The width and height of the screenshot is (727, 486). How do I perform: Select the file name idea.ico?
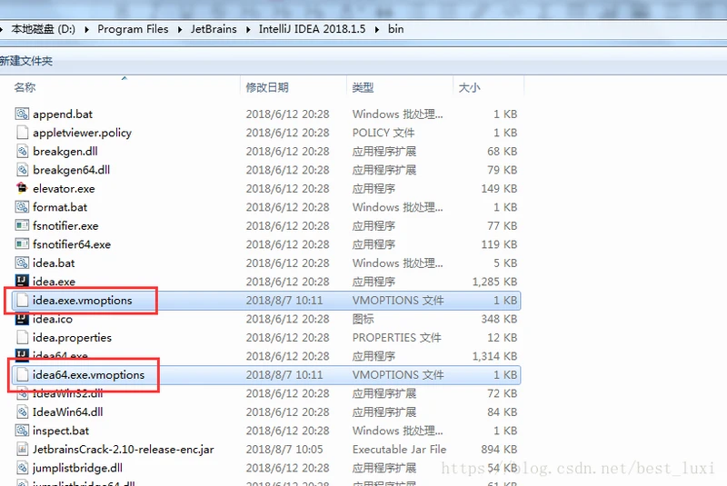[x=53, y=319]
